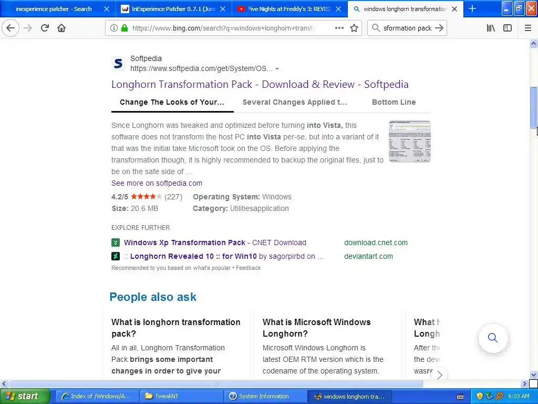Click the floating blue search magnifier button

493,338
